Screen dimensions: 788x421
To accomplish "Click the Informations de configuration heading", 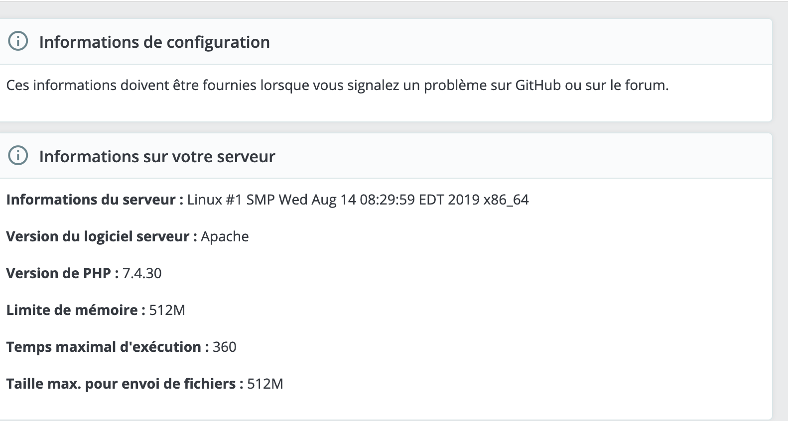I will 154,42.
